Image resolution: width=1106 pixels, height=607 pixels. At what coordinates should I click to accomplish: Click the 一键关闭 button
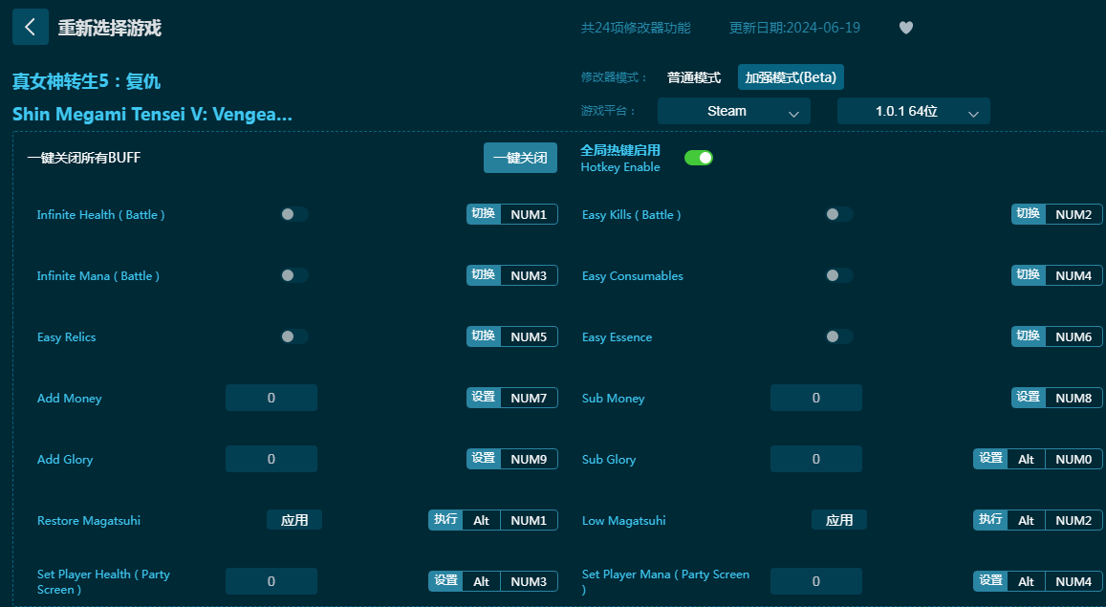tap(521, 158)
